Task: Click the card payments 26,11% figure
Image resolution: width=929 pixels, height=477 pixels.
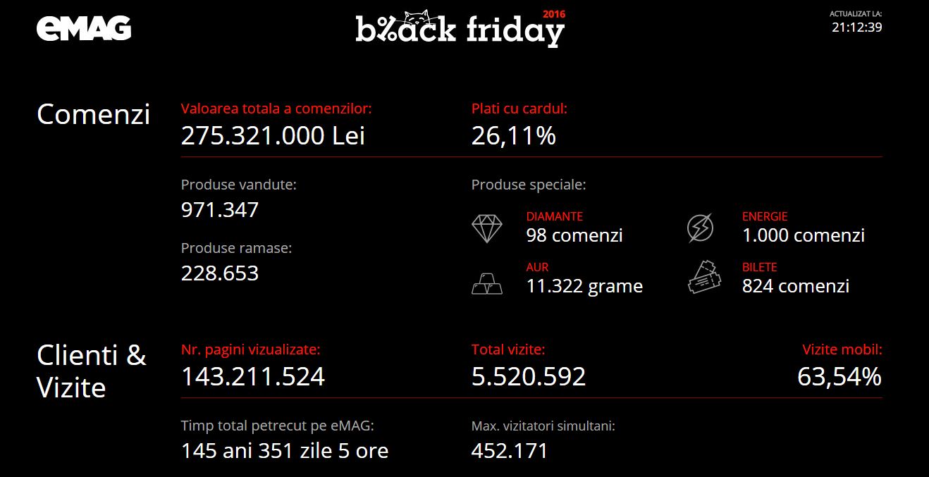Action: coord(513,135)
